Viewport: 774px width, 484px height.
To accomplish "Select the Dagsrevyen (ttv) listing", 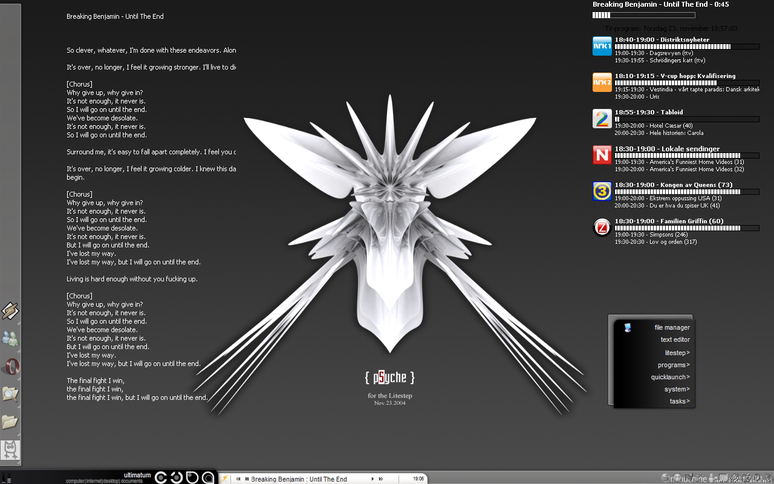I will (654, 53).
